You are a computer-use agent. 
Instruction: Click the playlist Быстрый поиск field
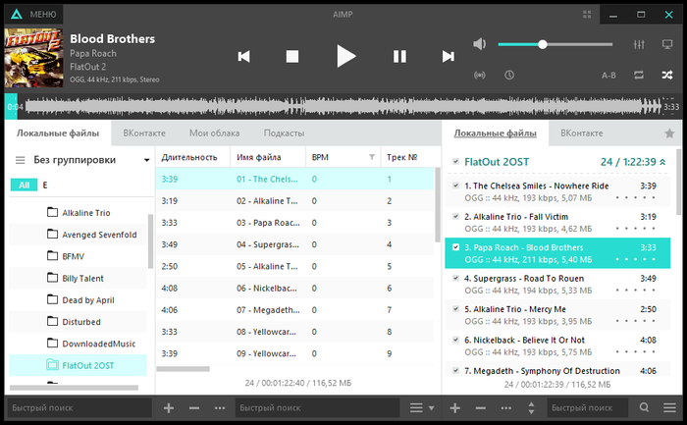pyautogui.click(x=587, y=408)
